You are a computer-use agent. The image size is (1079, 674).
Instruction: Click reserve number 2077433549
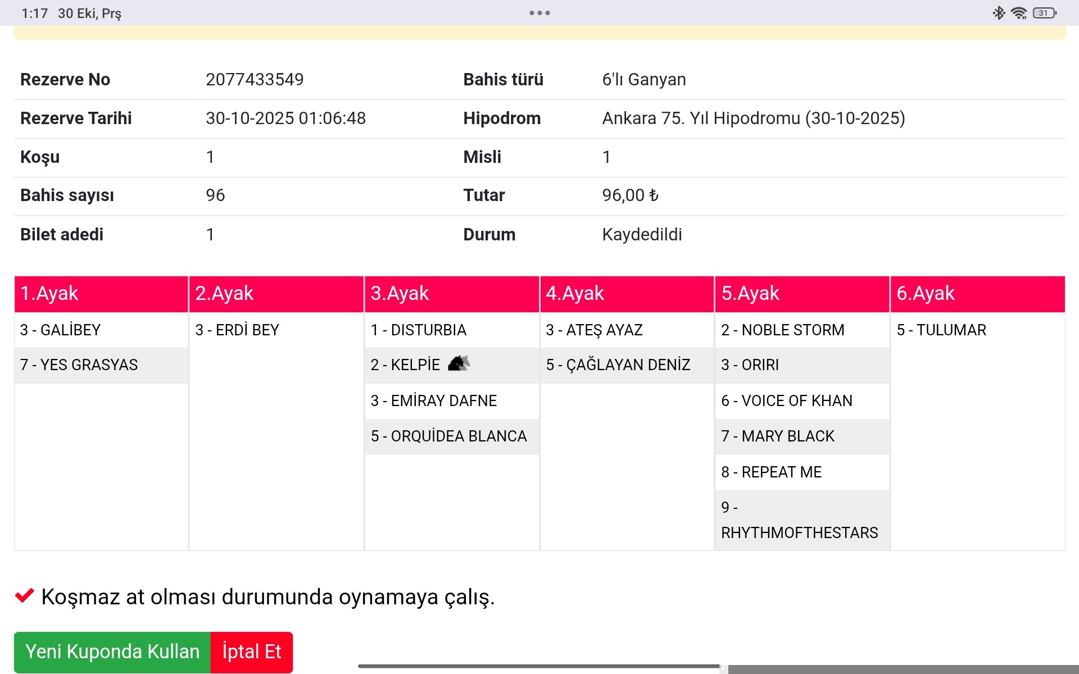tap(255, 80)
